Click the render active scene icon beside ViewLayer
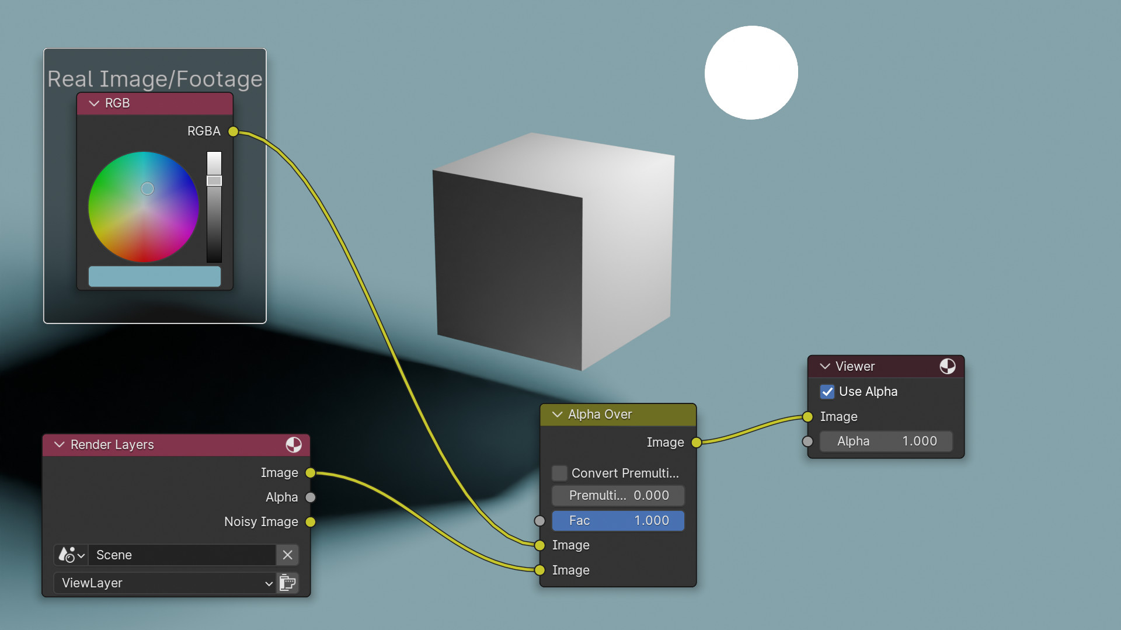The image size is (1121, 630). [x=288, y=583]
